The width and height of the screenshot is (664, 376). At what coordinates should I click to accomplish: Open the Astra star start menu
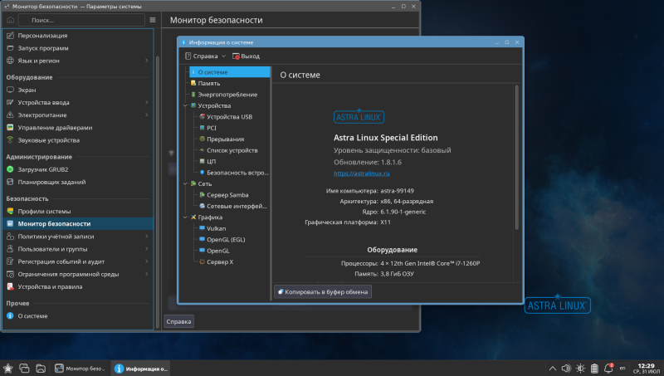7,369
